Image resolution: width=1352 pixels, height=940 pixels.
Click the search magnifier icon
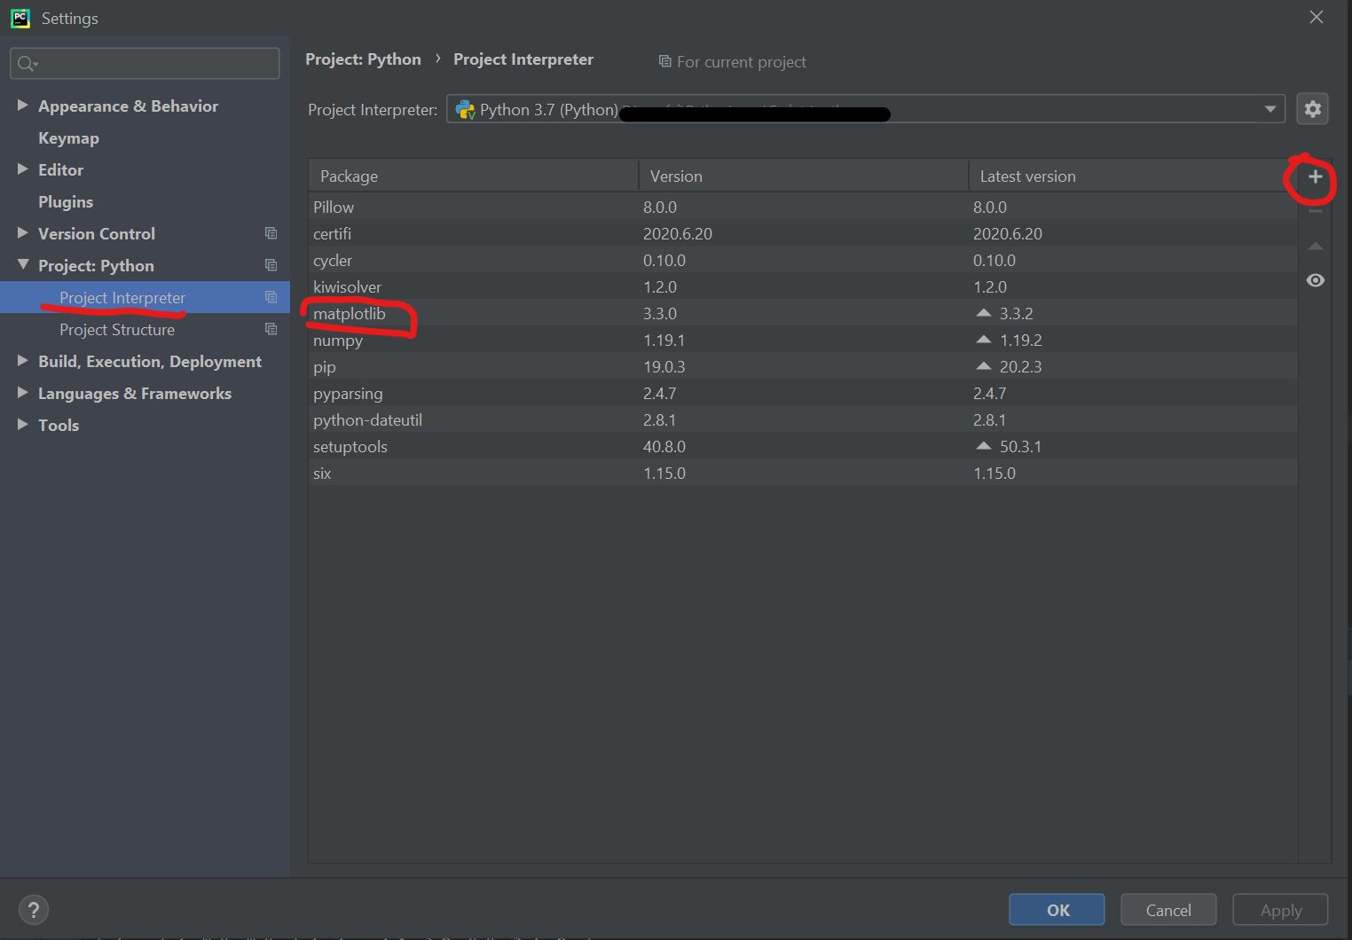point(27,63)
